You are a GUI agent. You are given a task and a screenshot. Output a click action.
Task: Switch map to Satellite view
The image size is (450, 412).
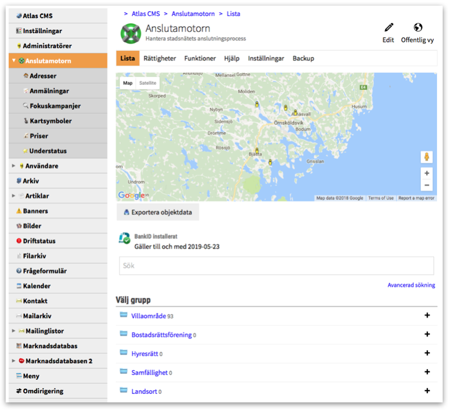click(x=148, y=83)
